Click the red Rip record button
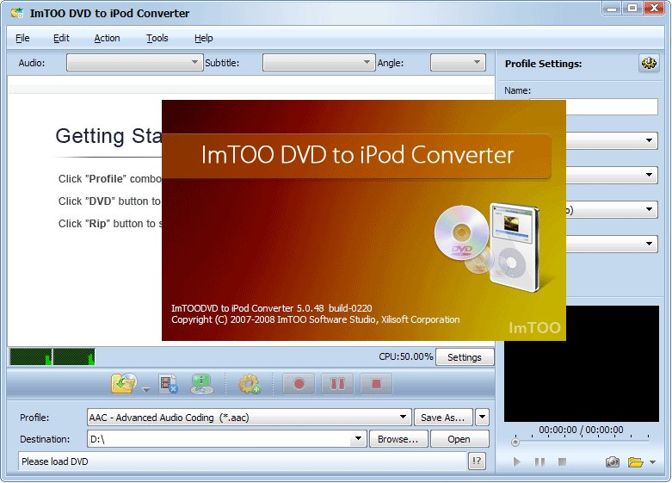The image size is (672, 483). pyautogui.click(x=299, y=383)
